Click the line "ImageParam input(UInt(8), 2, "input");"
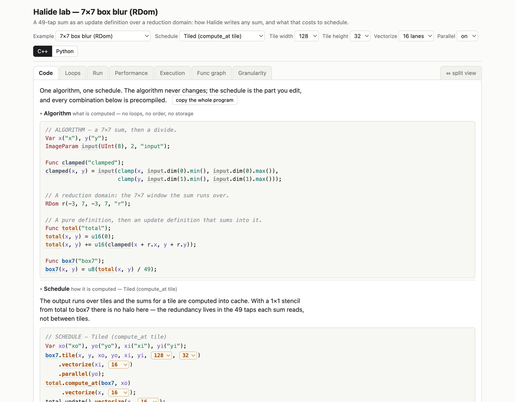Image resolution: width=515 pixels, height=402 pixels. tap(107, 146)
